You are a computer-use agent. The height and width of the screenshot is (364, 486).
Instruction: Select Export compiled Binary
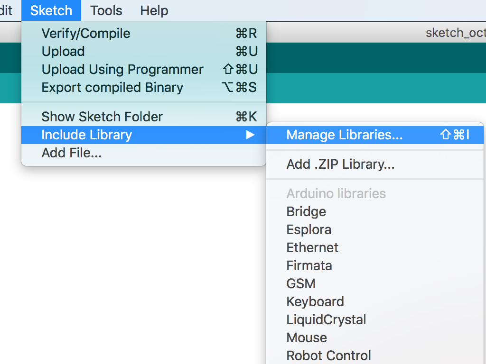(144, 87)
